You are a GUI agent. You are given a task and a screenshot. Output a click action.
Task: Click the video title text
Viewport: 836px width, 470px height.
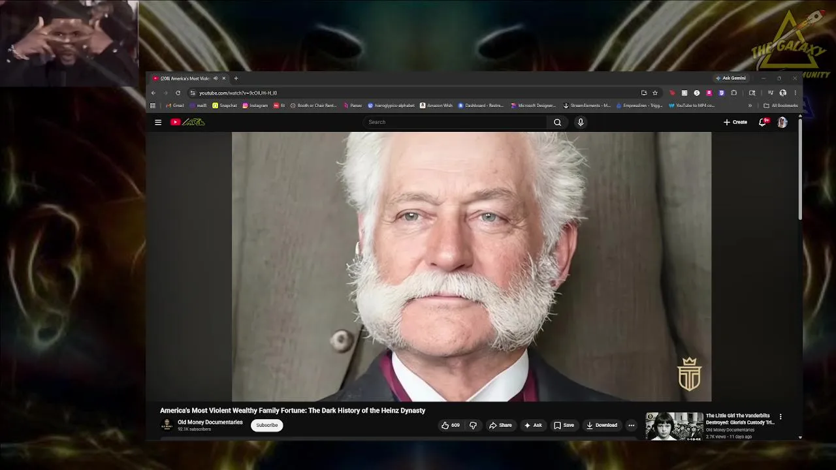point(293,411)
